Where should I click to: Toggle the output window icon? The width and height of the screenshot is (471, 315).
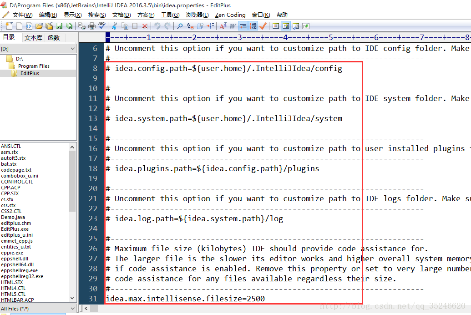point(296,26)
